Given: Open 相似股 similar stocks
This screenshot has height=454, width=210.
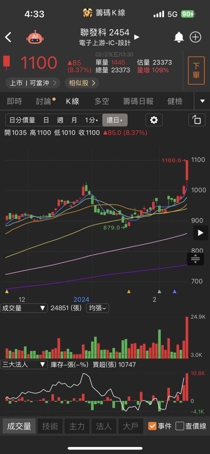Looking at the screenshot, I should (82, 83).
